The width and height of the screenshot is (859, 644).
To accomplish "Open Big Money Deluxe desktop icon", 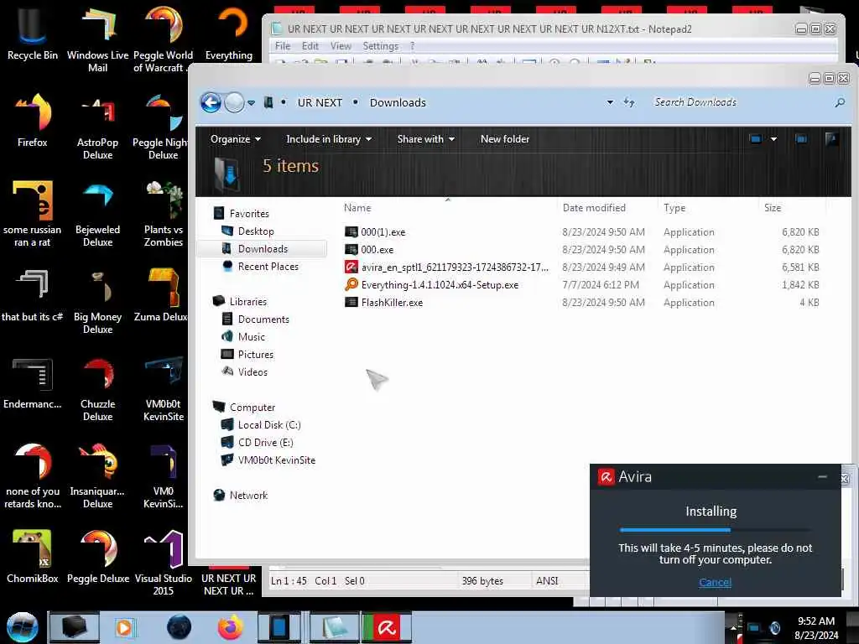I will coord(97,301).
